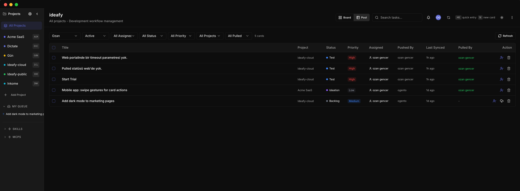520x191 pixels.
Task: Open the projects settings gear icon
Action: tap(30, 14)
